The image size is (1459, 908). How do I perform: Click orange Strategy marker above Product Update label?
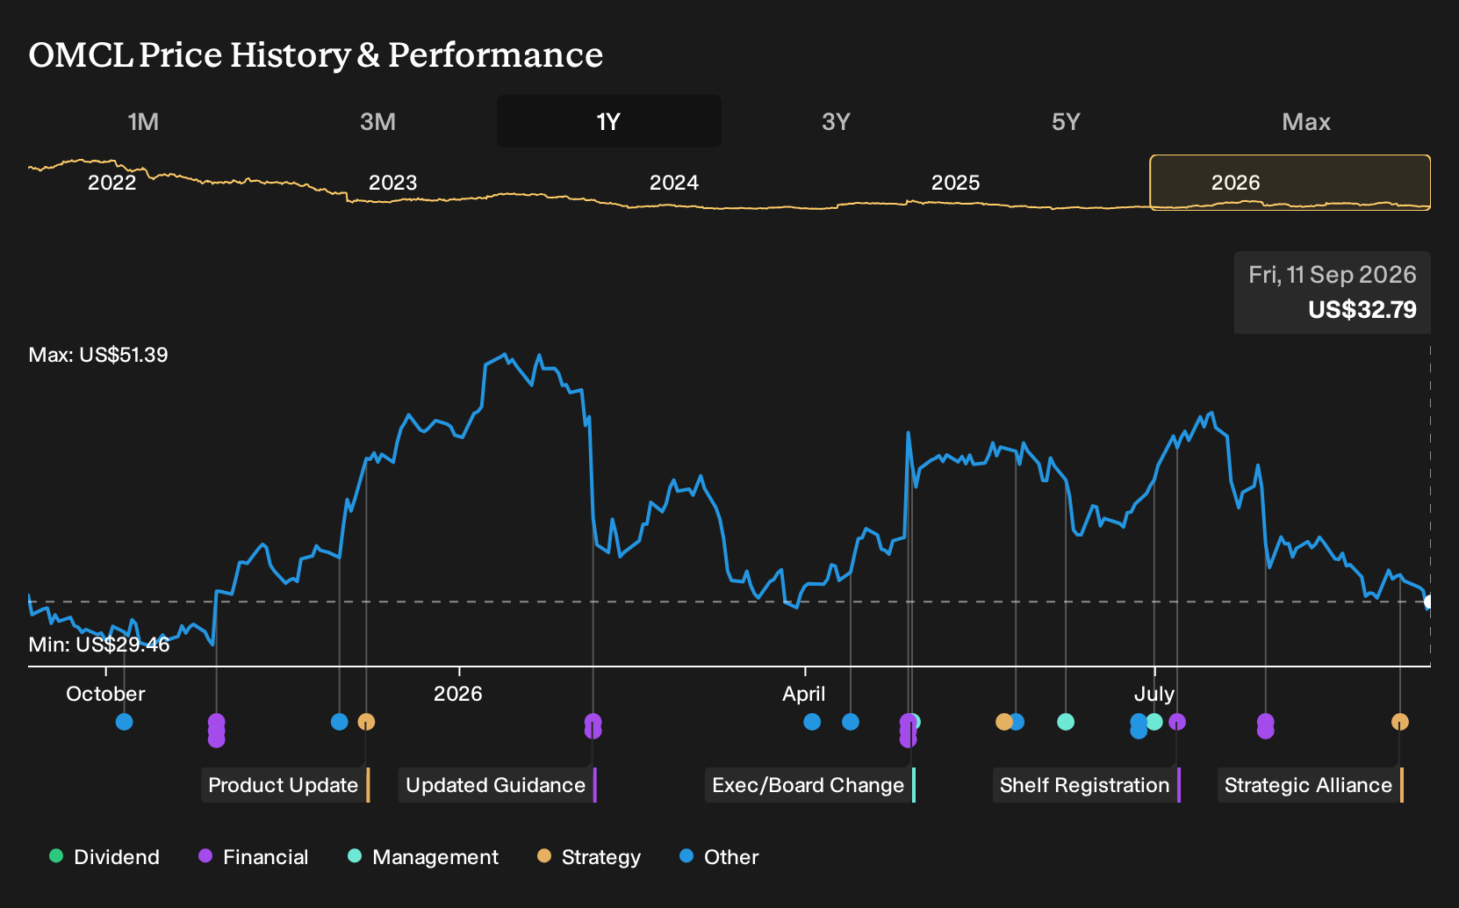366,722
